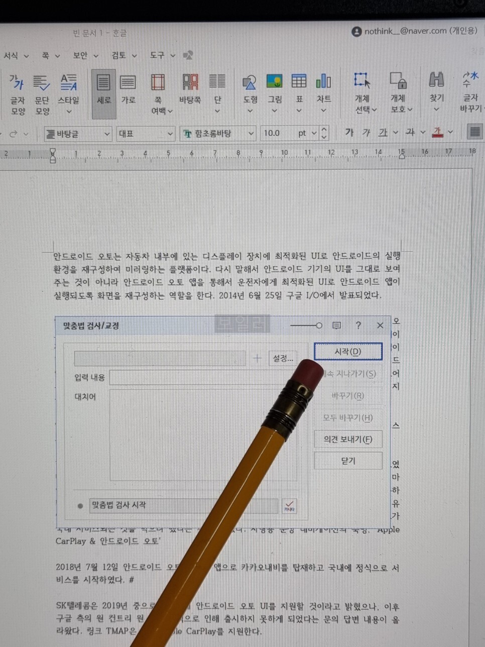Expand the font size unit dropdown
Screen dimensions: 485x647
click(314, 133)
